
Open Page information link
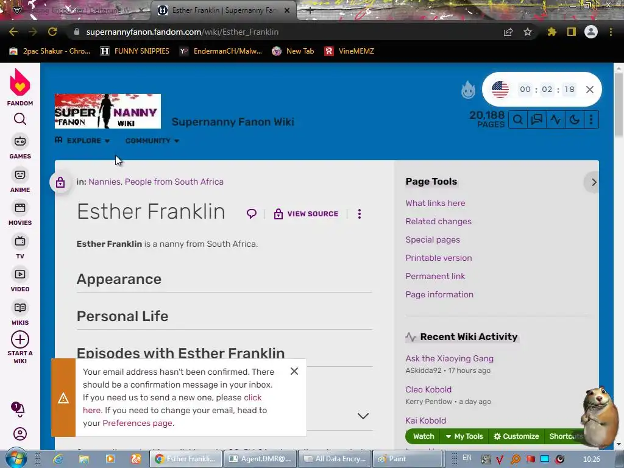[x=439, y=294]
